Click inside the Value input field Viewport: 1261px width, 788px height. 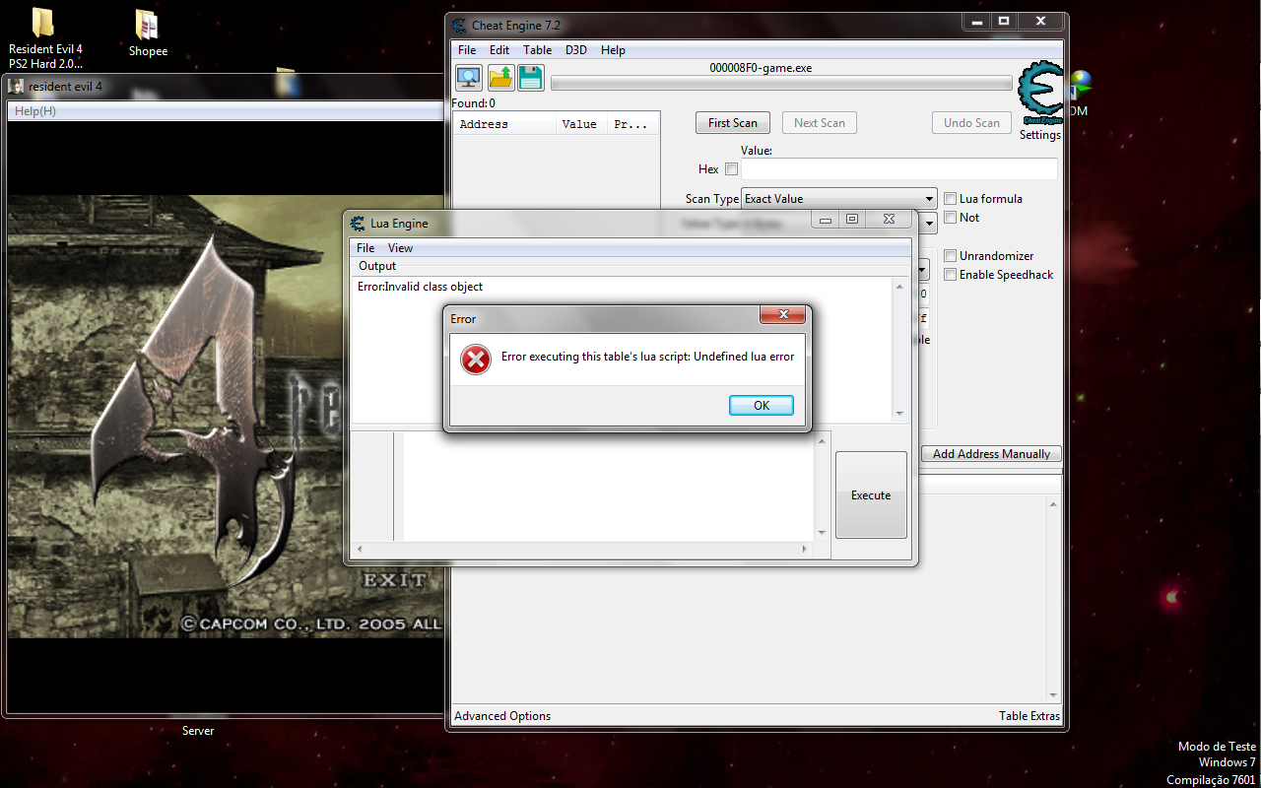(x=899, y=169)
